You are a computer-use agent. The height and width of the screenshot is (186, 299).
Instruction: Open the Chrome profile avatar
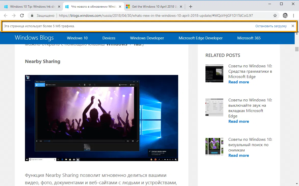point(285,15)
